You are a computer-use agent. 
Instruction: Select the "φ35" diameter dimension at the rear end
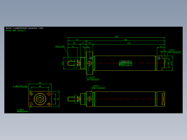point(171,63)
